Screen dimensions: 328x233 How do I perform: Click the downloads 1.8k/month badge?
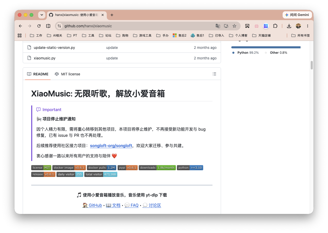pyautogui.click(x=157, y=168)
